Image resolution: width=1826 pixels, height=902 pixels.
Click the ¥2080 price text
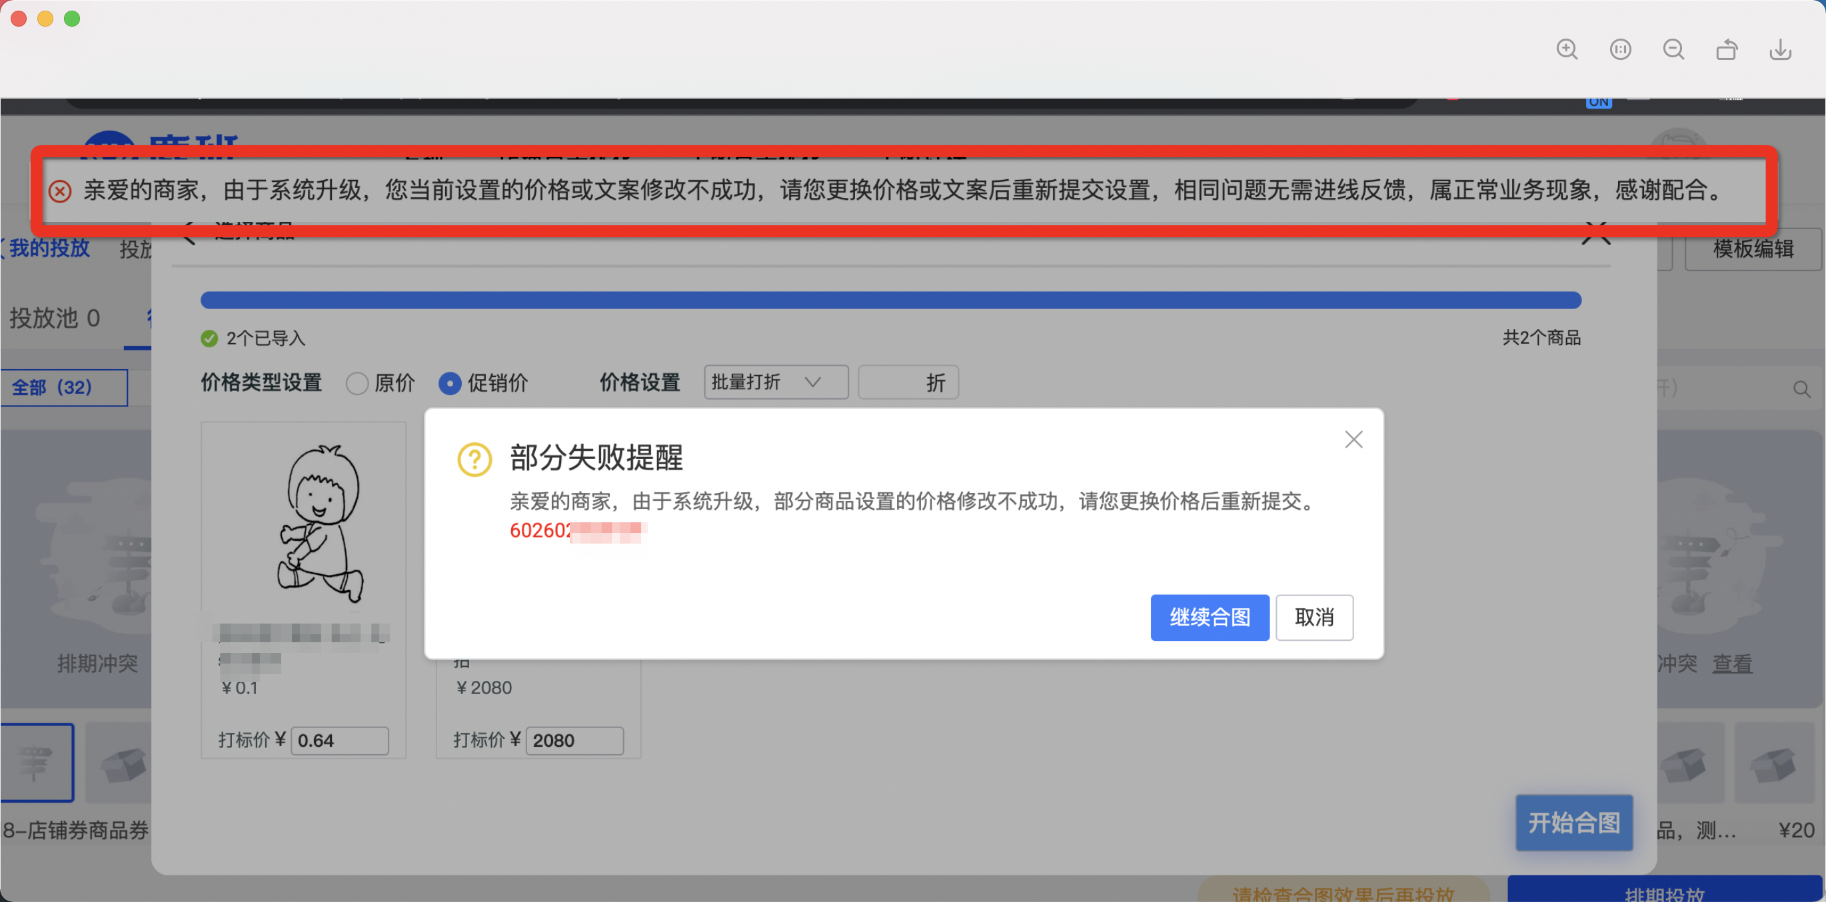pos(483,688)
